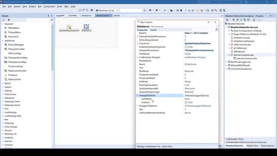Click the search magnifier in the Object Inspector
This screenshot has width=277, height=156.
[x=216, y=30]
